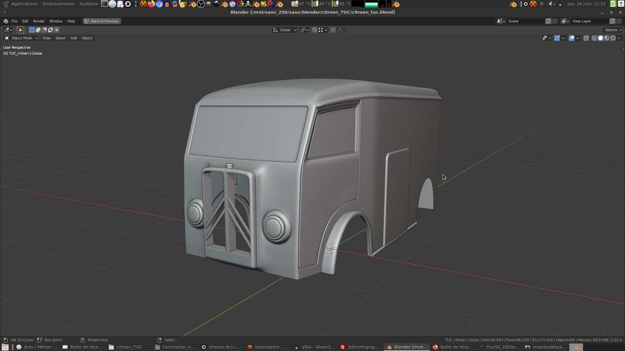Open the Window menu
Viewport: 625px width, 351px height.
point(56,21)
